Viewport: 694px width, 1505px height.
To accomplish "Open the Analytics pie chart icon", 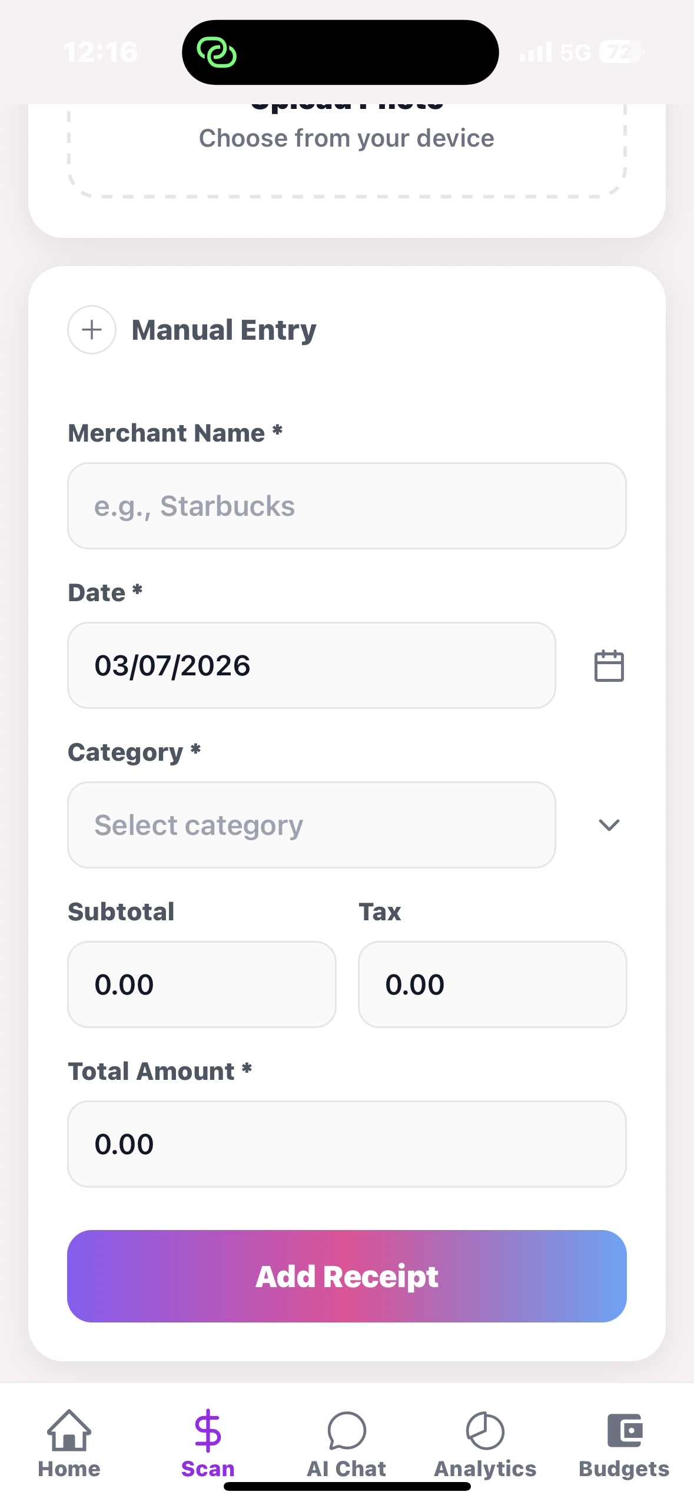I will [485, 1430].
